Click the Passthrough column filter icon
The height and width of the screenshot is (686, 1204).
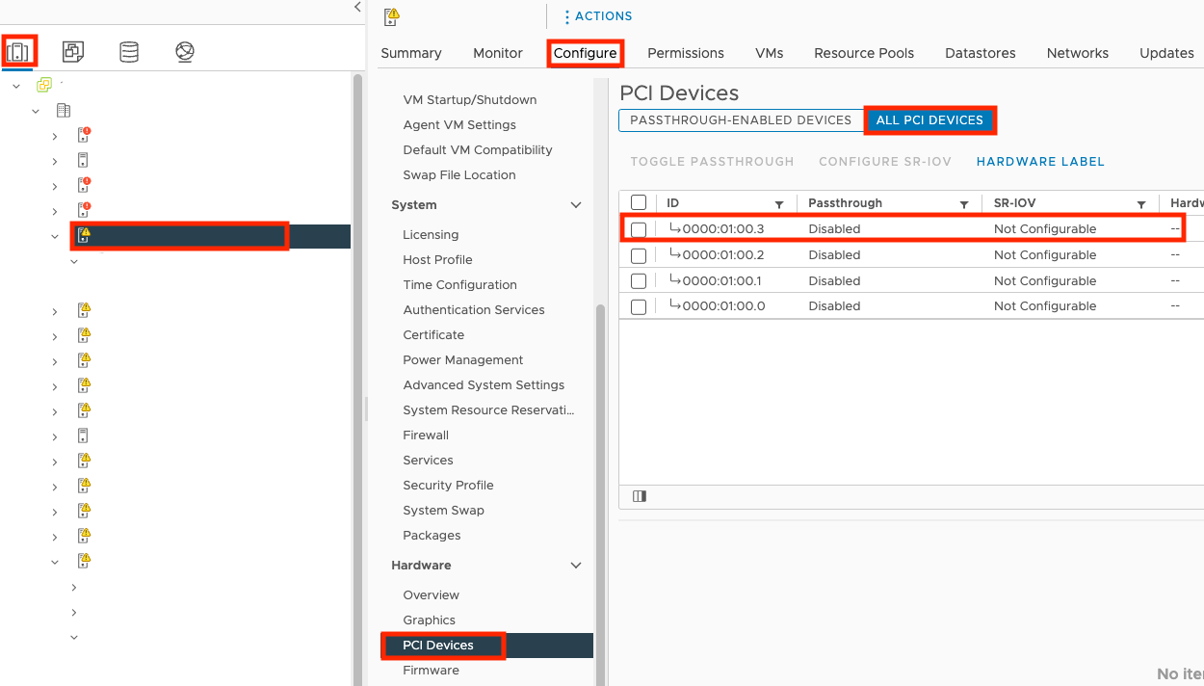point(964,204)
